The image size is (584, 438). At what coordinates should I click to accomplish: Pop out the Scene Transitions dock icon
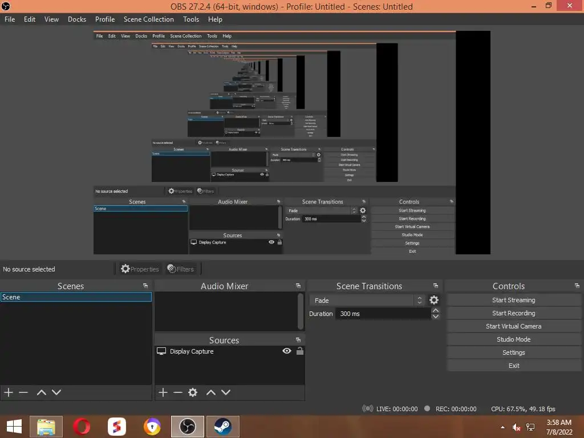pos(435,286)
